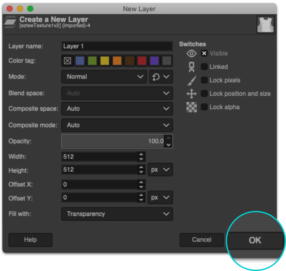Click the Layer name text field
Image resolution: width=286 pixels, height=271 pixels.
(117, 46)
